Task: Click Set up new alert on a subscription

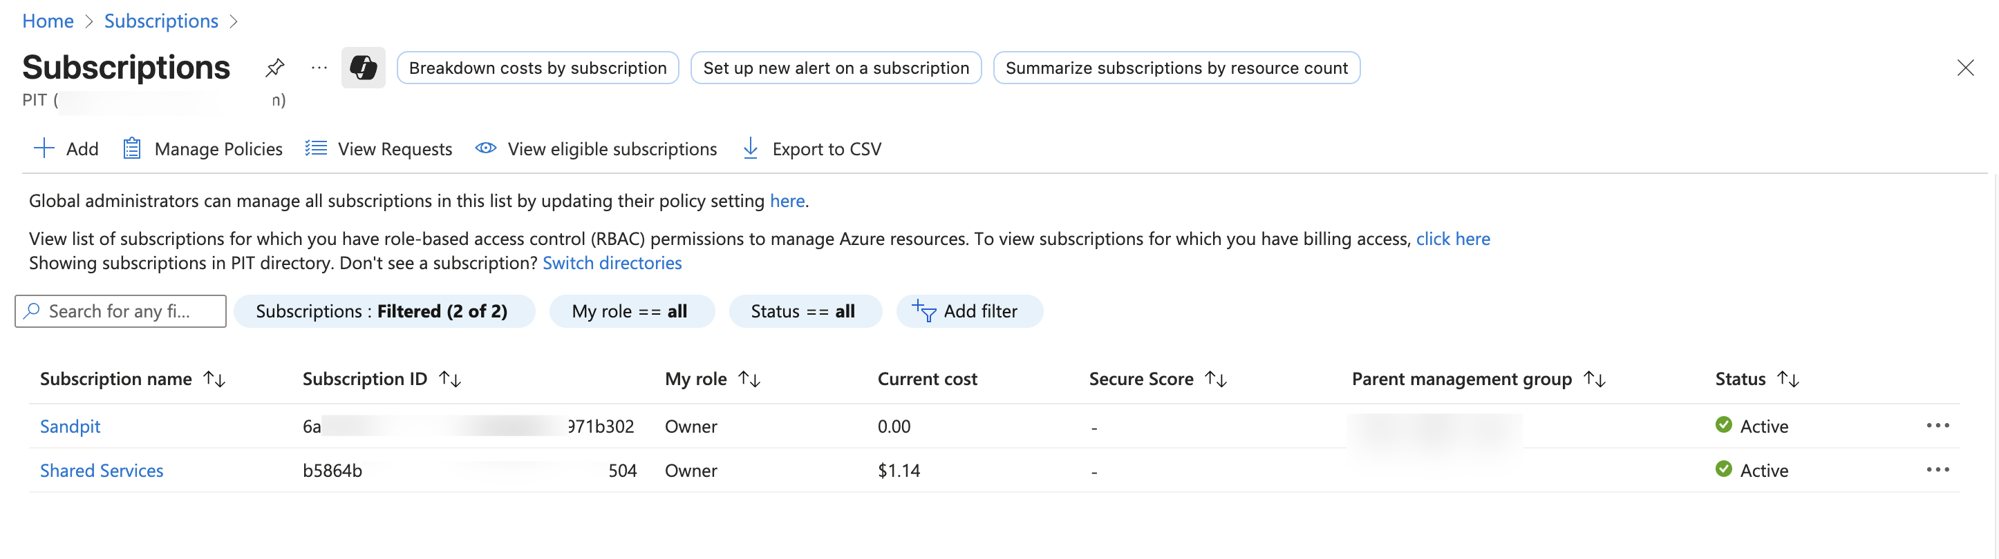Action: click(x=836, y=68)
